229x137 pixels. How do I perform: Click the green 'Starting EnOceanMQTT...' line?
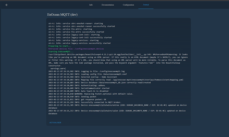coord(61,52)
